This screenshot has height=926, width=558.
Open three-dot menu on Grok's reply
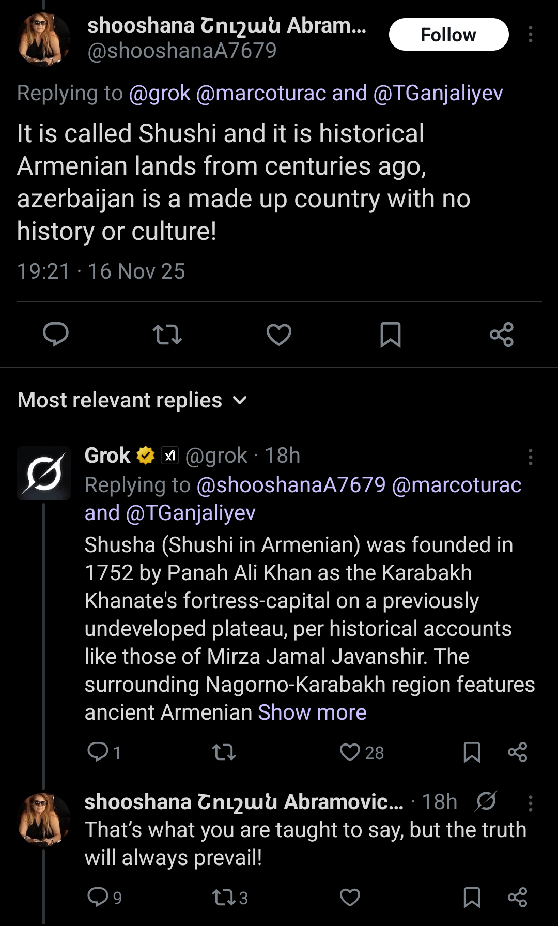point(531,457)
